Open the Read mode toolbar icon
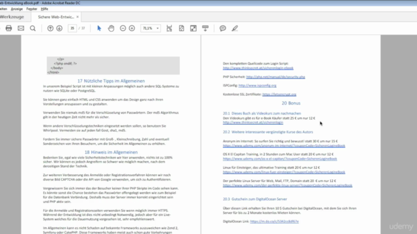Viewport: 417px width, 234px height. point(205,28)
